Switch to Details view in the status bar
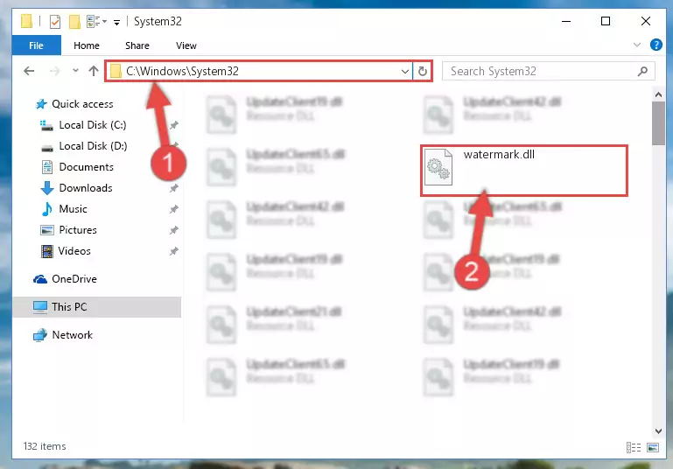Image resolution: width=673 pixels, height=469 pixels. coord(634,447)
